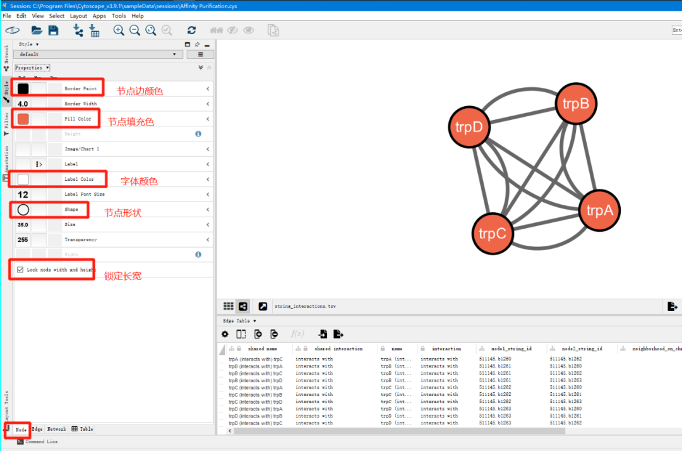Image resolution: width=682 pixels, height=451 pixels.
Task: Open the Properties dropdown in Style panel
Action: 32,68
